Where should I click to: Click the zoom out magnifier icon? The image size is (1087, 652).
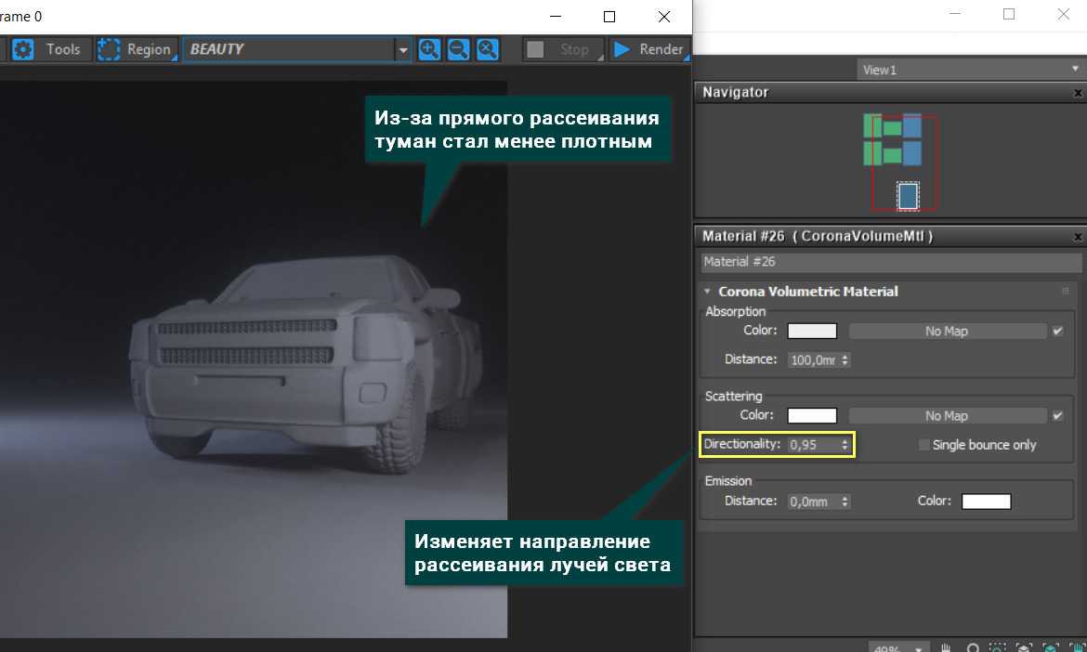coord(459,49)
